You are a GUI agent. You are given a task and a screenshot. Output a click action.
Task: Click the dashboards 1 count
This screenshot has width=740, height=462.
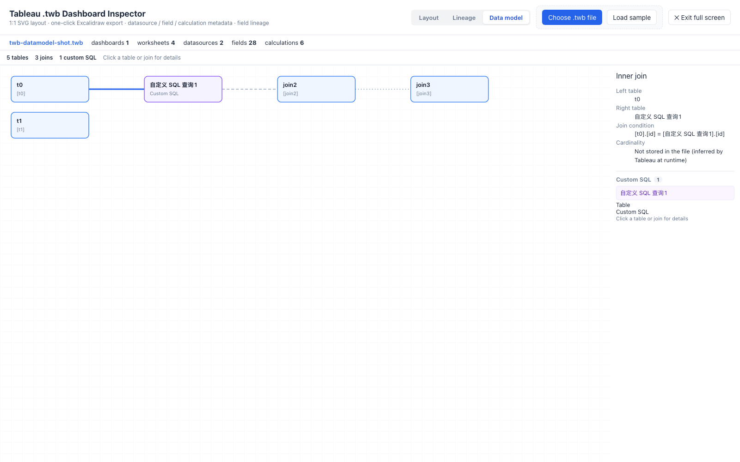[110, 43]
